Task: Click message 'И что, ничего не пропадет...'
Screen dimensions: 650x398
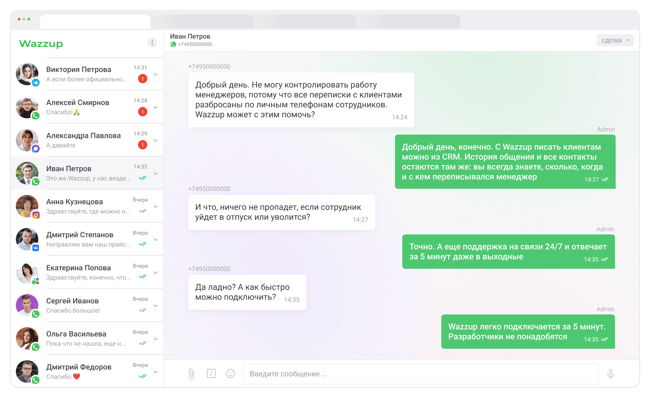Action: 281,212
